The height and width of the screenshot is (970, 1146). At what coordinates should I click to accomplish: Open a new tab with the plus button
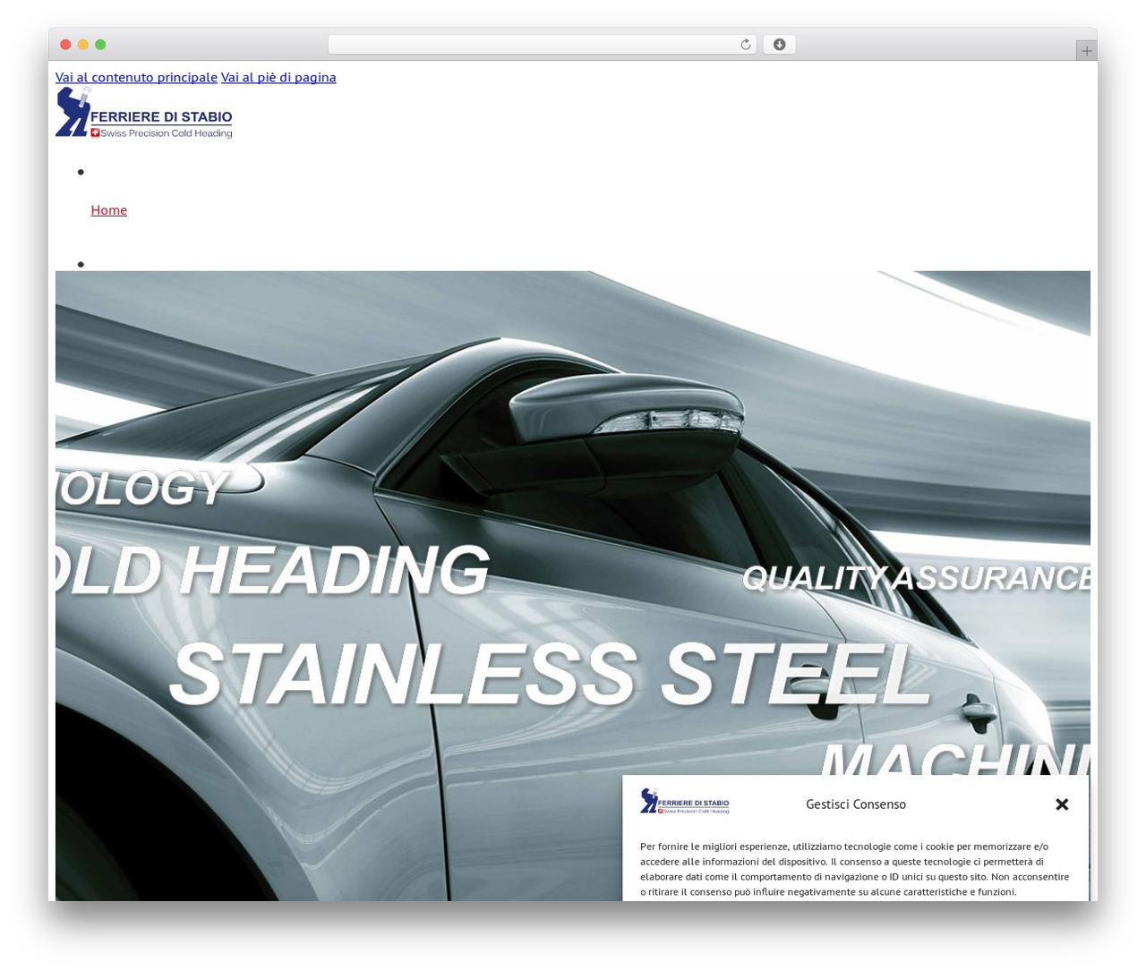coord(1086,51)
